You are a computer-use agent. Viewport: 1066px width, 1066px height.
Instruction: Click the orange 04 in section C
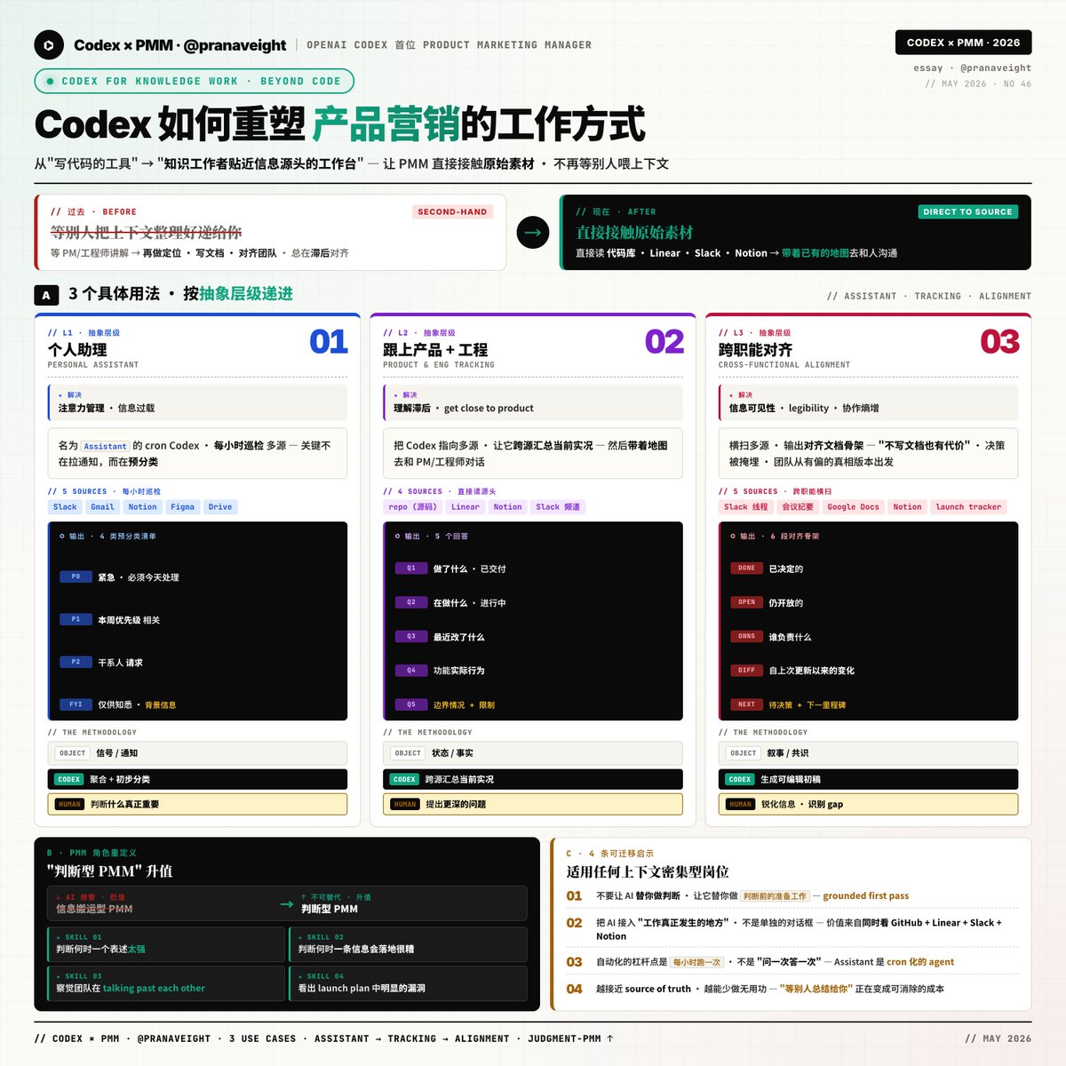pos(574,989)
